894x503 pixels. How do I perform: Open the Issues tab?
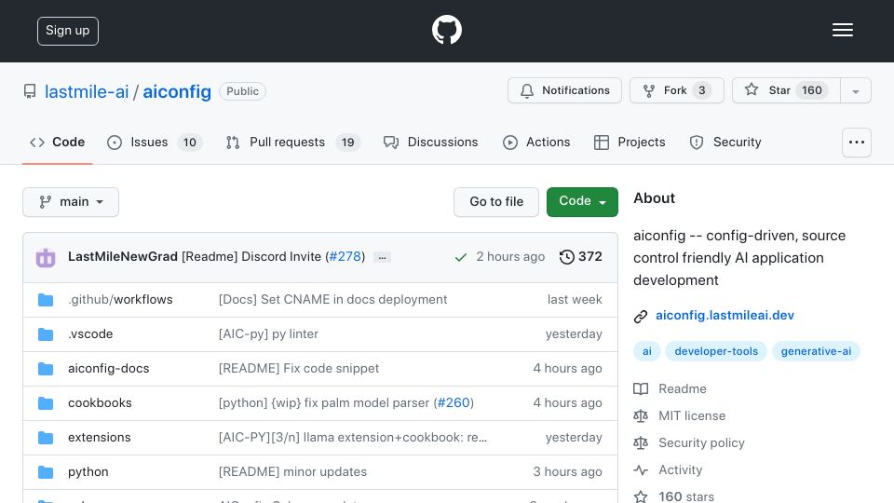pos(154,142)
